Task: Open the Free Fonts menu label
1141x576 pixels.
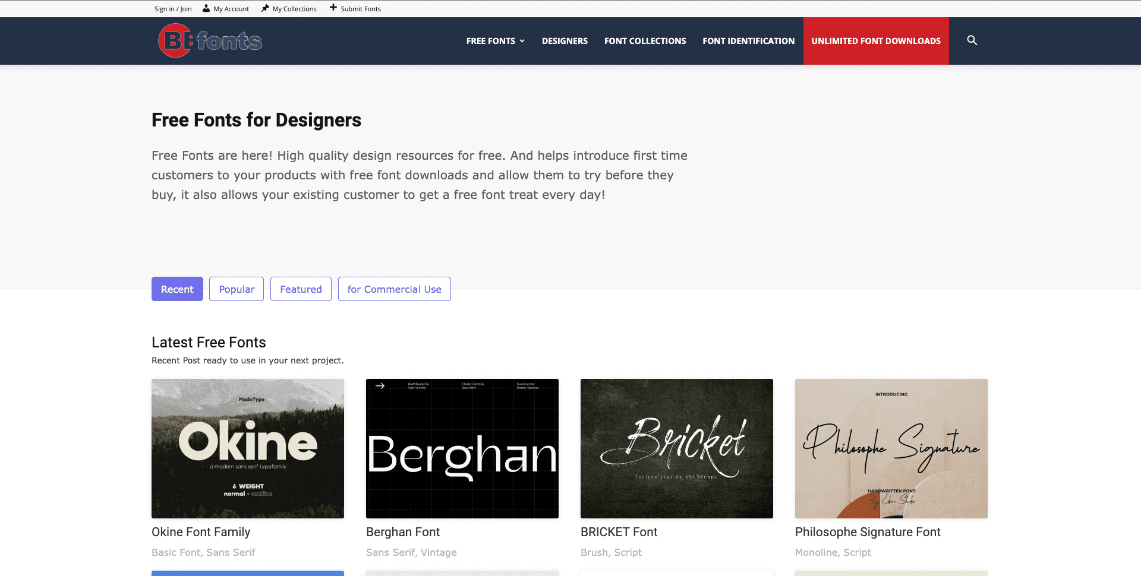Action: click(x=491, y=41)
